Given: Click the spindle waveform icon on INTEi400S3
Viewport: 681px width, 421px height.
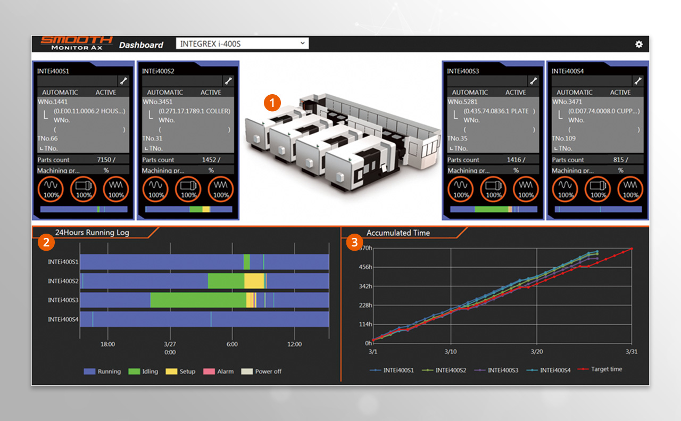Looking at the screenshot, I should click(x=460, y=189).
